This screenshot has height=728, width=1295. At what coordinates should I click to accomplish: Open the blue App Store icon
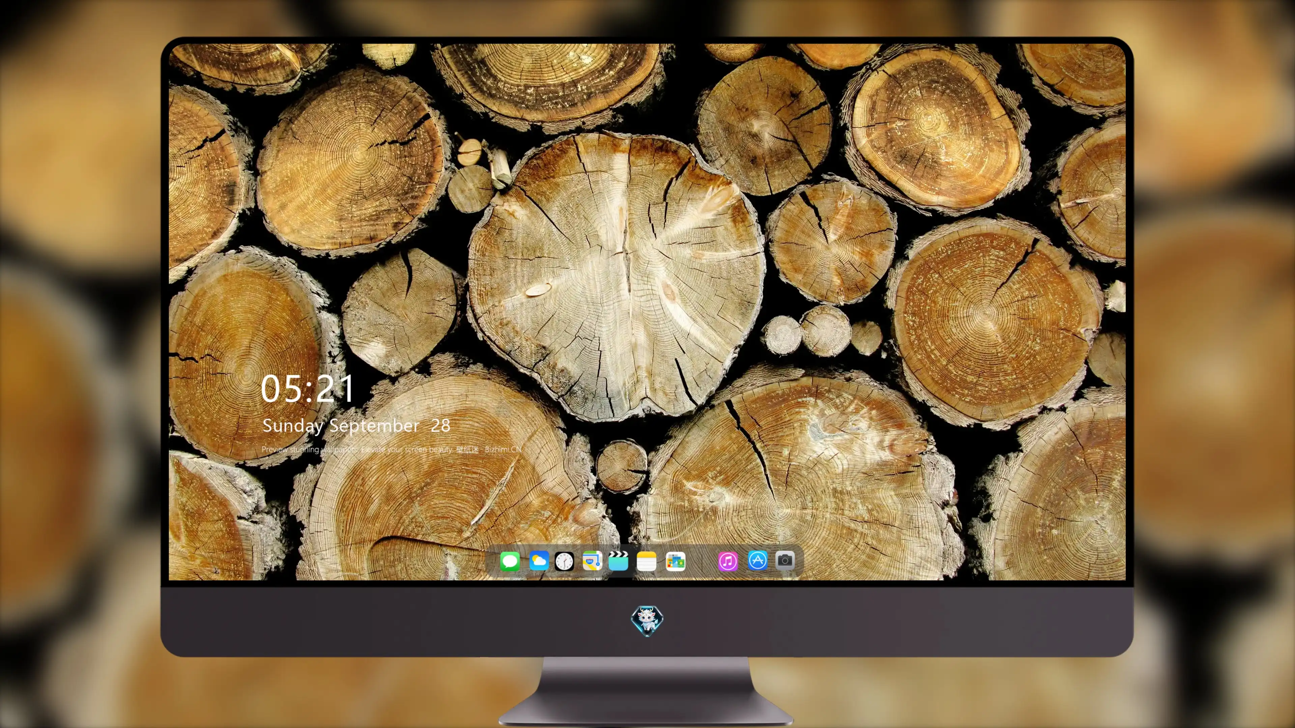tap(757, 561)
